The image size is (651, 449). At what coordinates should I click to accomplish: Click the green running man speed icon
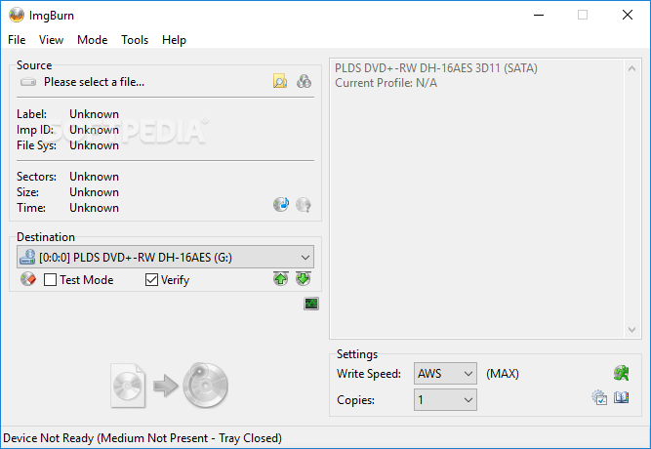click(622, 373)
